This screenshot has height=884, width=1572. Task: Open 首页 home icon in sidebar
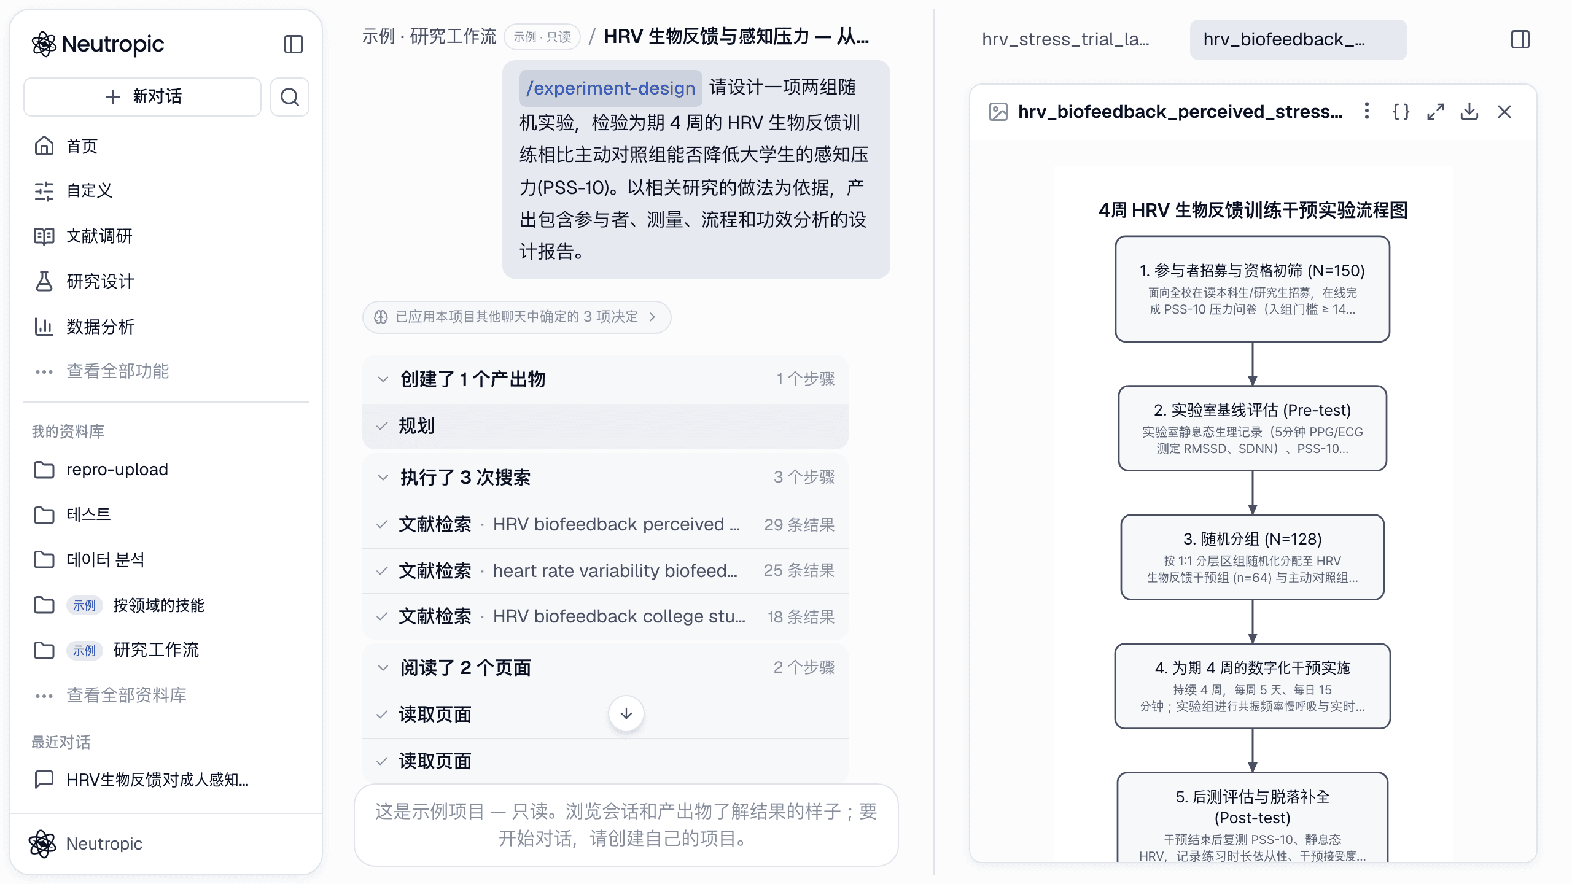[44, 146]
